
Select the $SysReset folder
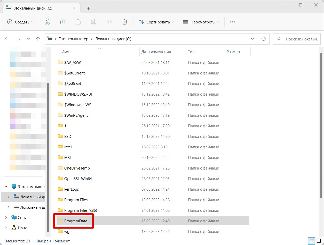tap(153, 83)
